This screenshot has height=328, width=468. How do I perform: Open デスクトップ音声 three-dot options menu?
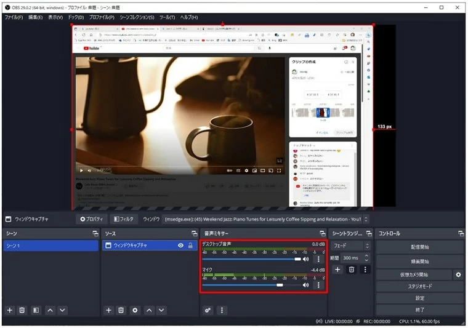[x=318, y=259]
